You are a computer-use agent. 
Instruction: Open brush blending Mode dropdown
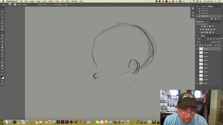pyautogui.click(x=30, y=5)
